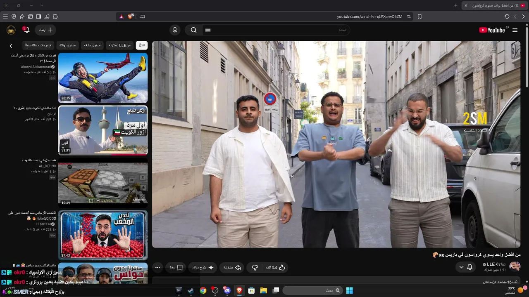Open the browser extensions puzzle icon
The height and width of the screenshot is (297, 529).
click(55, 16)
